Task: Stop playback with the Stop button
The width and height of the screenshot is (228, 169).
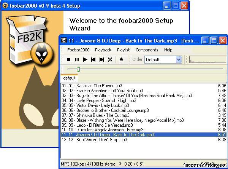Action: (x=69, y=60)
